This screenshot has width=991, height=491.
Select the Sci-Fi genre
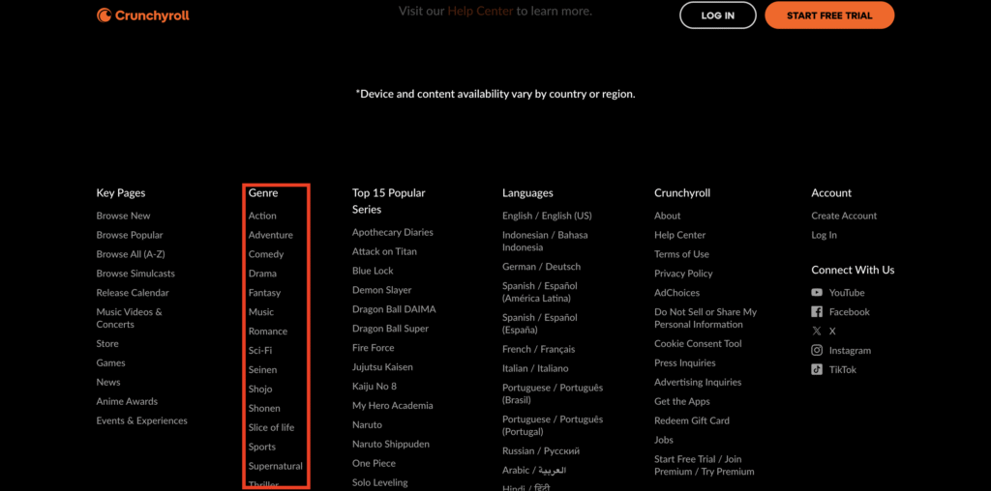pyautogui.click(x=260, y=350)
